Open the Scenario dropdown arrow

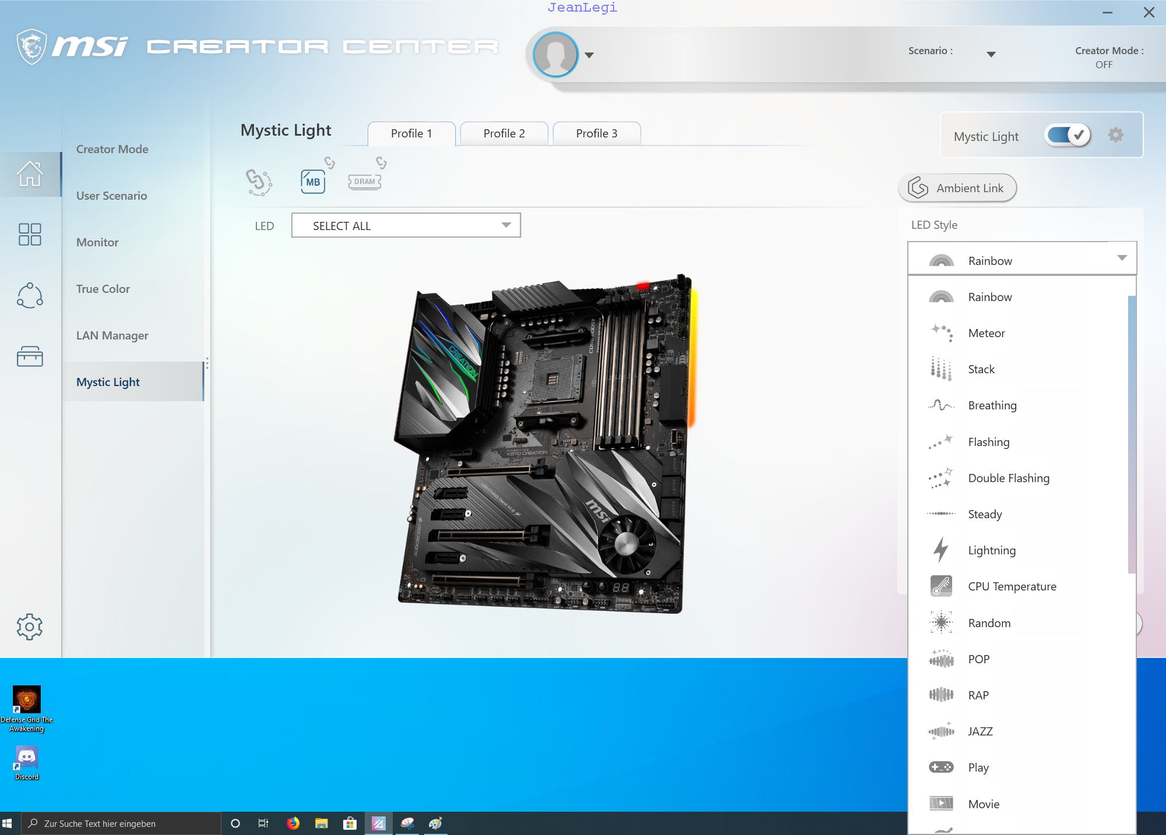coord(991,54)
